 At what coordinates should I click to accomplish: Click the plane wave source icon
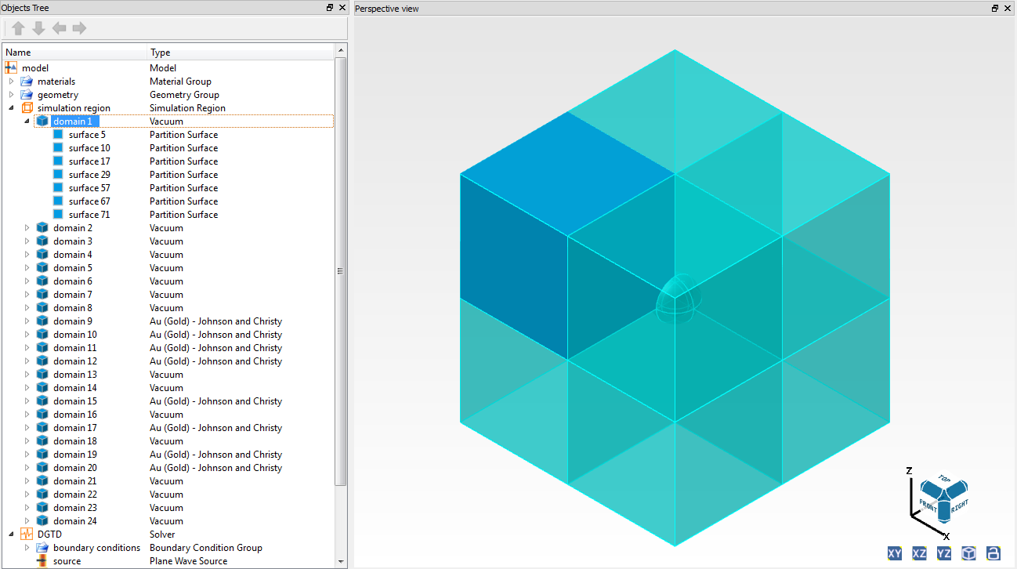click(x=42, y=560)
